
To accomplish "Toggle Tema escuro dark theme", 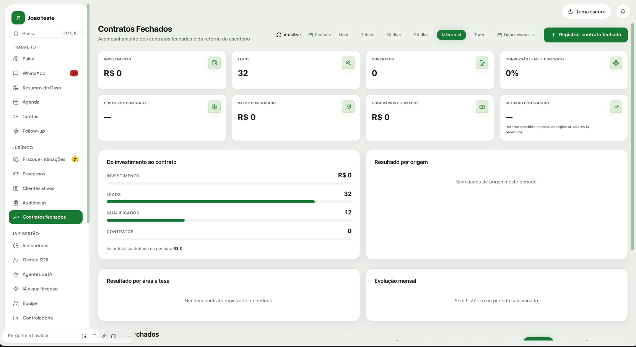I will click(x=587, y=11).
